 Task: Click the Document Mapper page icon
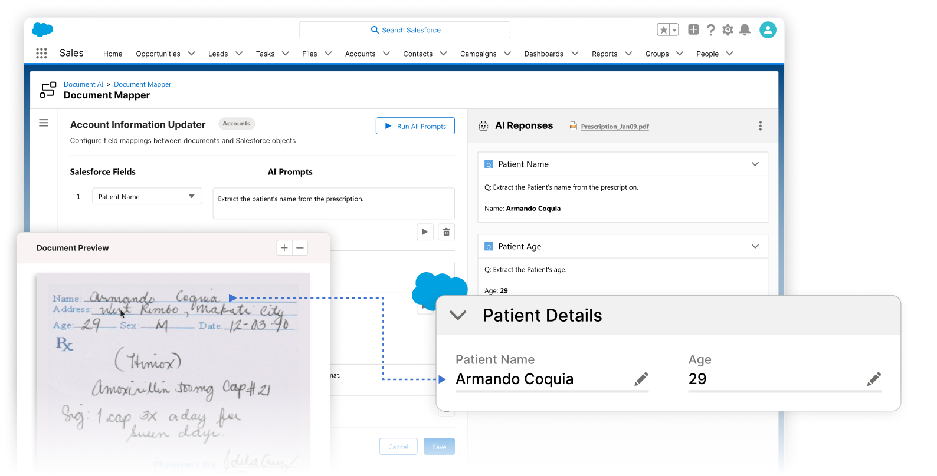[48, 90]
